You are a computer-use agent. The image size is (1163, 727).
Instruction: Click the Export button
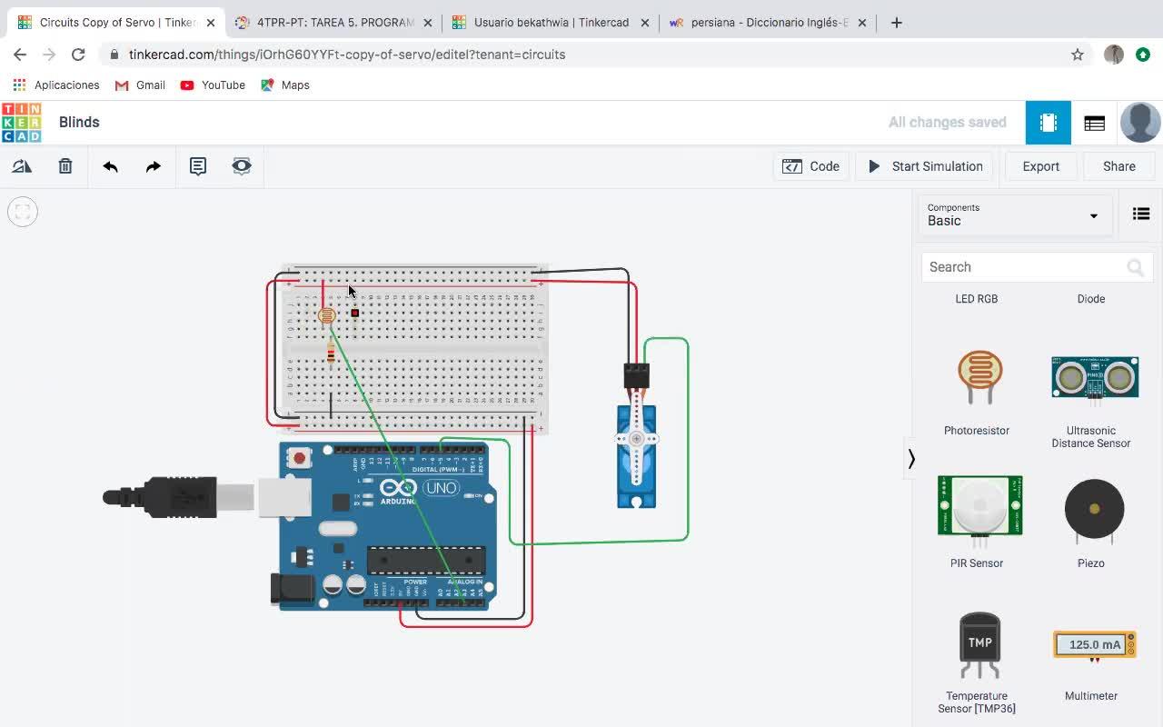point(1040,166)
